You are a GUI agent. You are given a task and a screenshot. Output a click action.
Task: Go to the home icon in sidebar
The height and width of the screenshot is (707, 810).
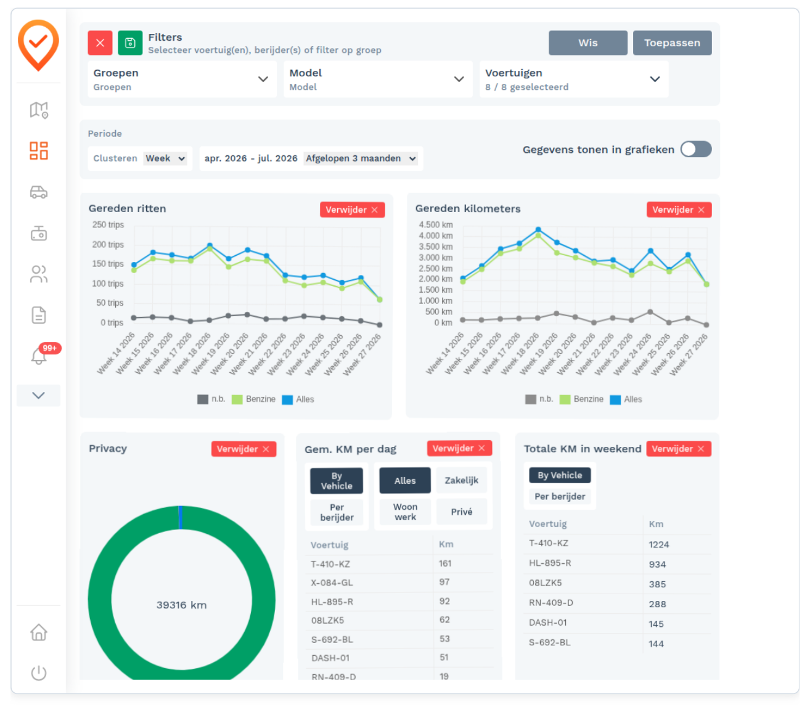coord(39,632)
